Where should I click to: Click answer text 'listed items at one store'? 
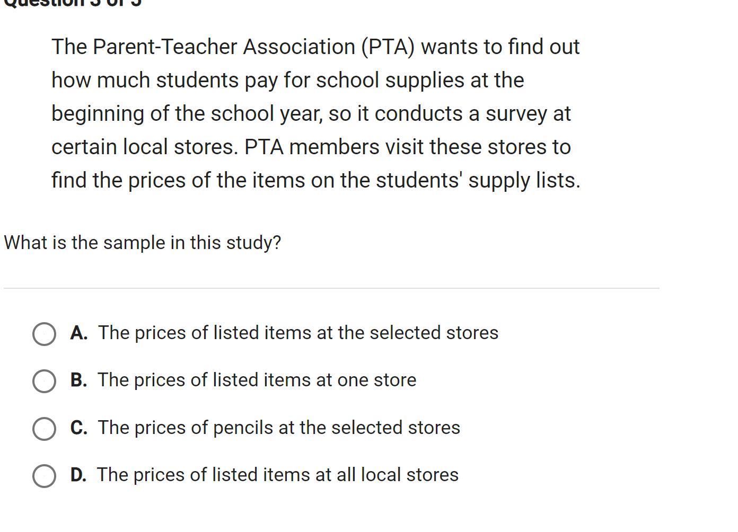point(257,380)
